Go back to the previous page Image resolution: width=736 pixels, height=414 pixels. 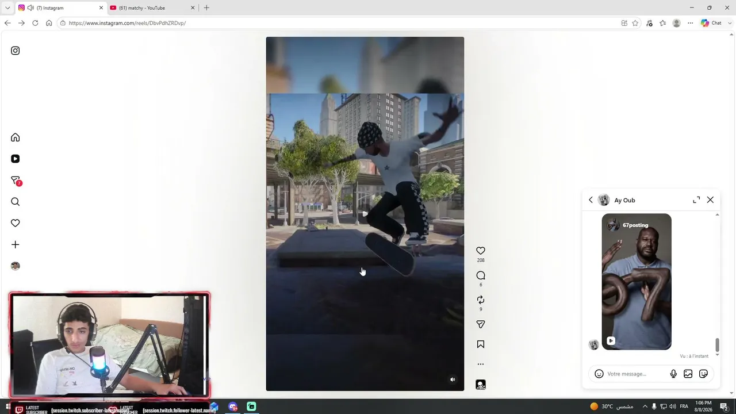pos(7,23)
